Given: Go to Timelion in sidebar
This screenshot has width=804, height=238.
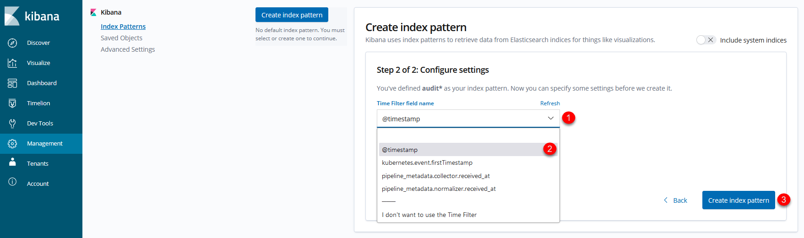Looking at the screenshot, I should click(x=38, y=103).
